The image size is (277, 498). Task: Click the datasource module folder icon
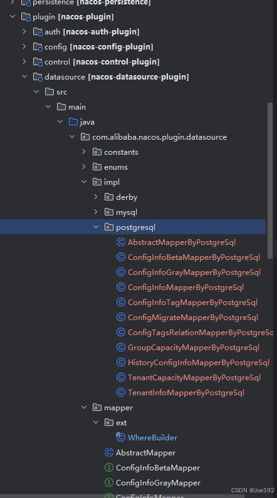coord(38,77)
